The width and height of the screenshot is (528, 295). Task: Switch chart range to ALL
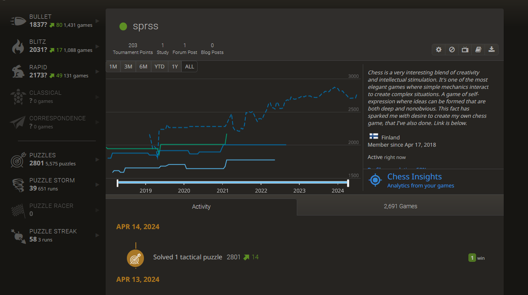[x=189, y=67]
